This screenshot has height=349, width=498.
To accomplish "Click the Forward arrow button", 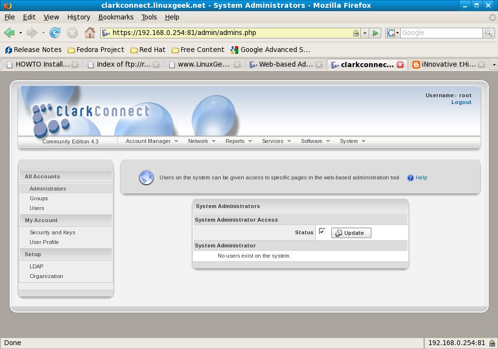I will 32,33.
